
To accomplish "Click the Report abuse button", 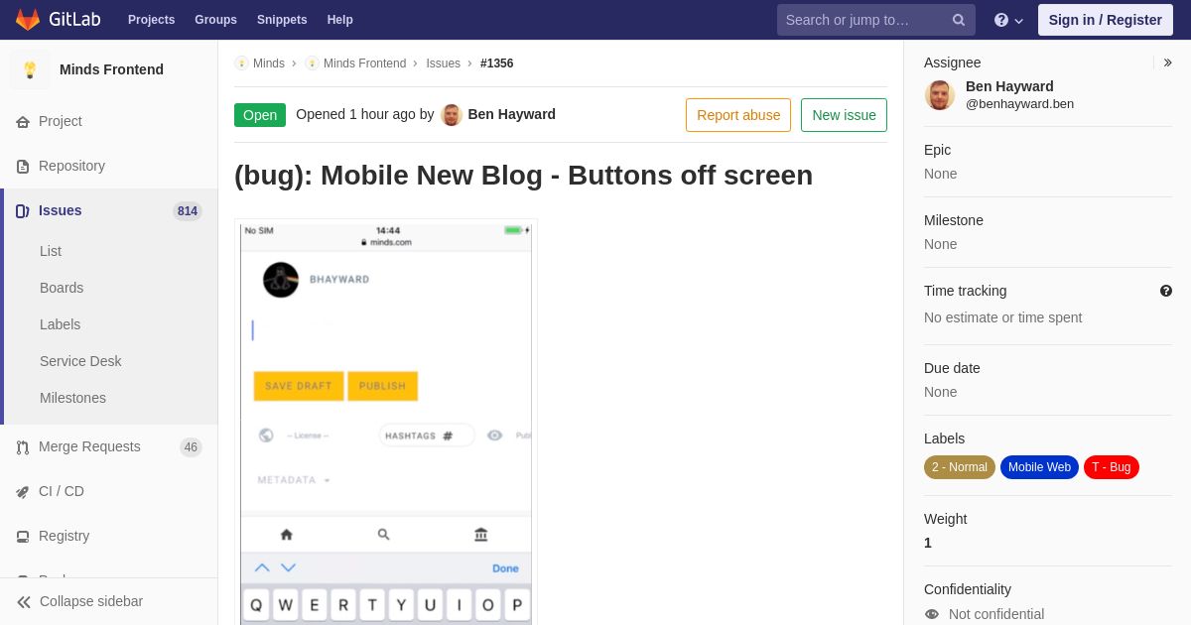I will click(738, 115).
